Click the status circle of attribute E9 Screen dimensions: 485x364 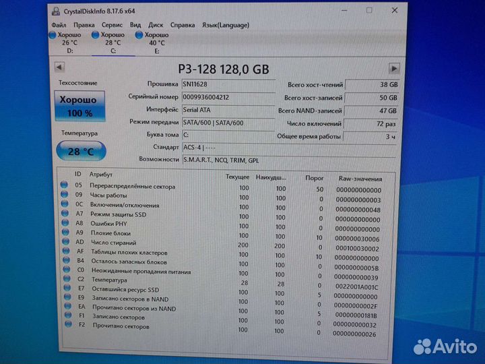(x=68, y=297)
